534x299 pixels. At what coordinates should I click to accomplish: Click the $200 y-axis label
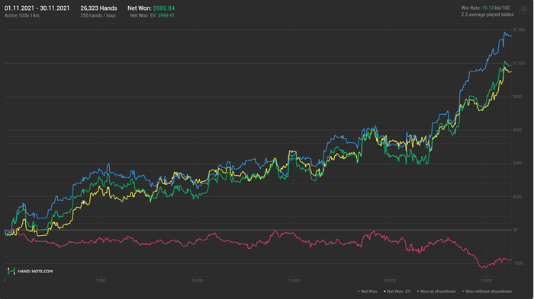517,197
